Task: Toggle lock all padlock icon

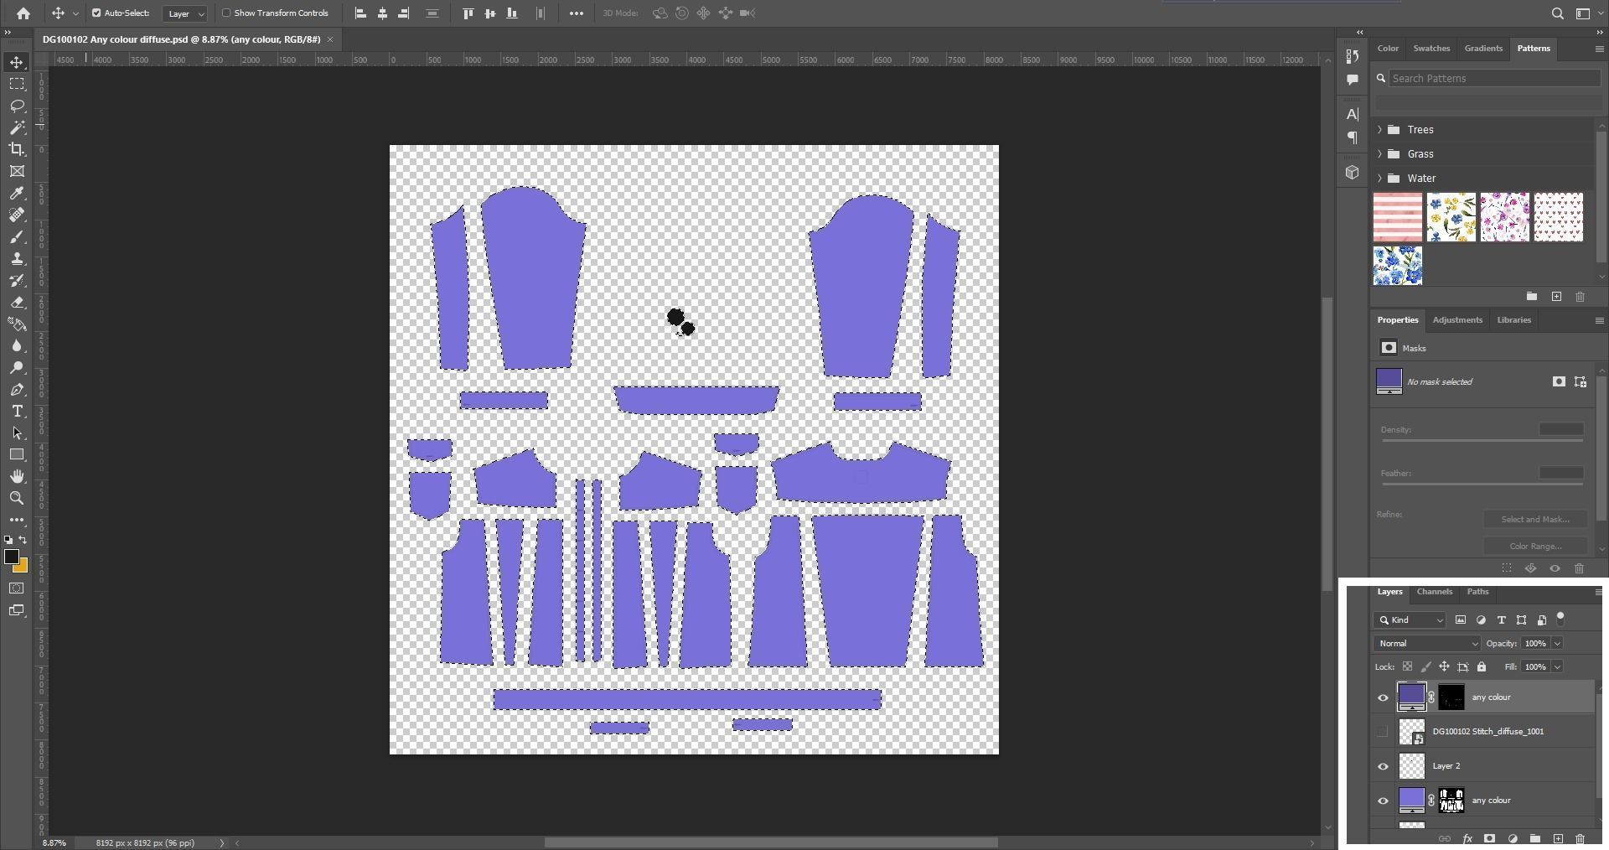Action: pos(1482,667)
